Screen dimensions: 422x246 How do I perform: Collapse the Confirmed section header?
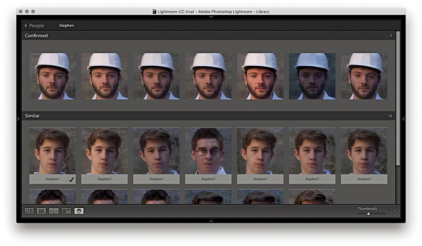36,36
